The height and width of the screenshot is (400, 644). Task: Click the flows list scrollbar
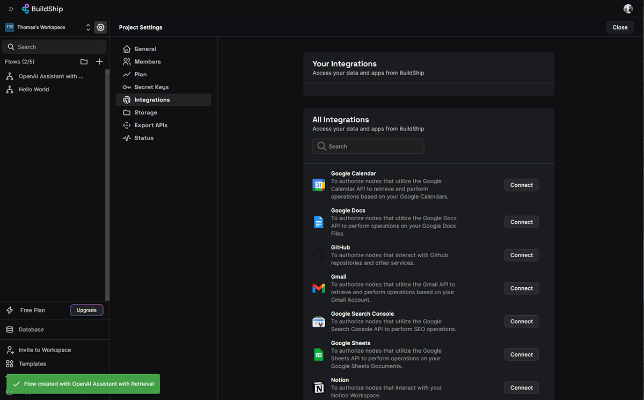pos(107,183)
